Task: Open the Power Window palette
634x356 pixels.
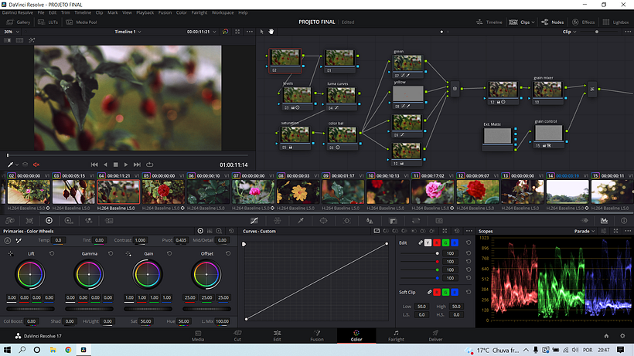Action: [323, 221]
